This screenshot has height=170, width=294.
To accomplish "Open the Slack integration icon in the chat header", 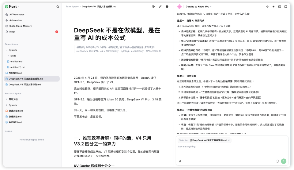I will point(267,6).
